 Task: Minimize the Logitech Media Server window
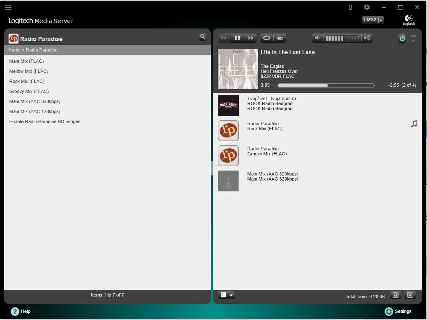click(x=384, y=8)
